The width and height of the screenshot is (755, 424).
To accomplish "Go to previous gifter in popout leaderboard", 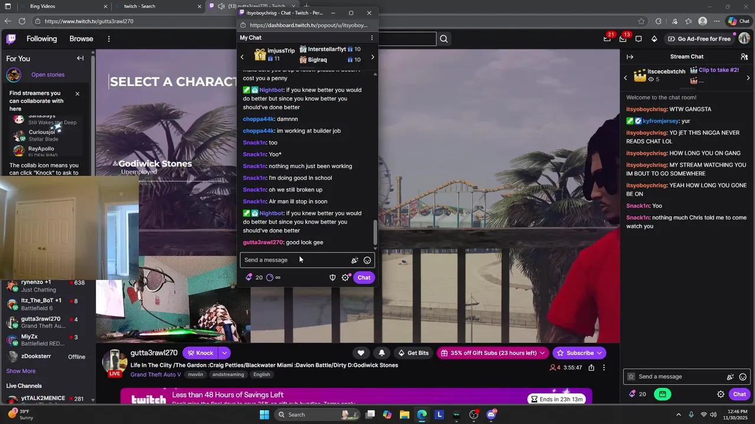I will (242, 57).
